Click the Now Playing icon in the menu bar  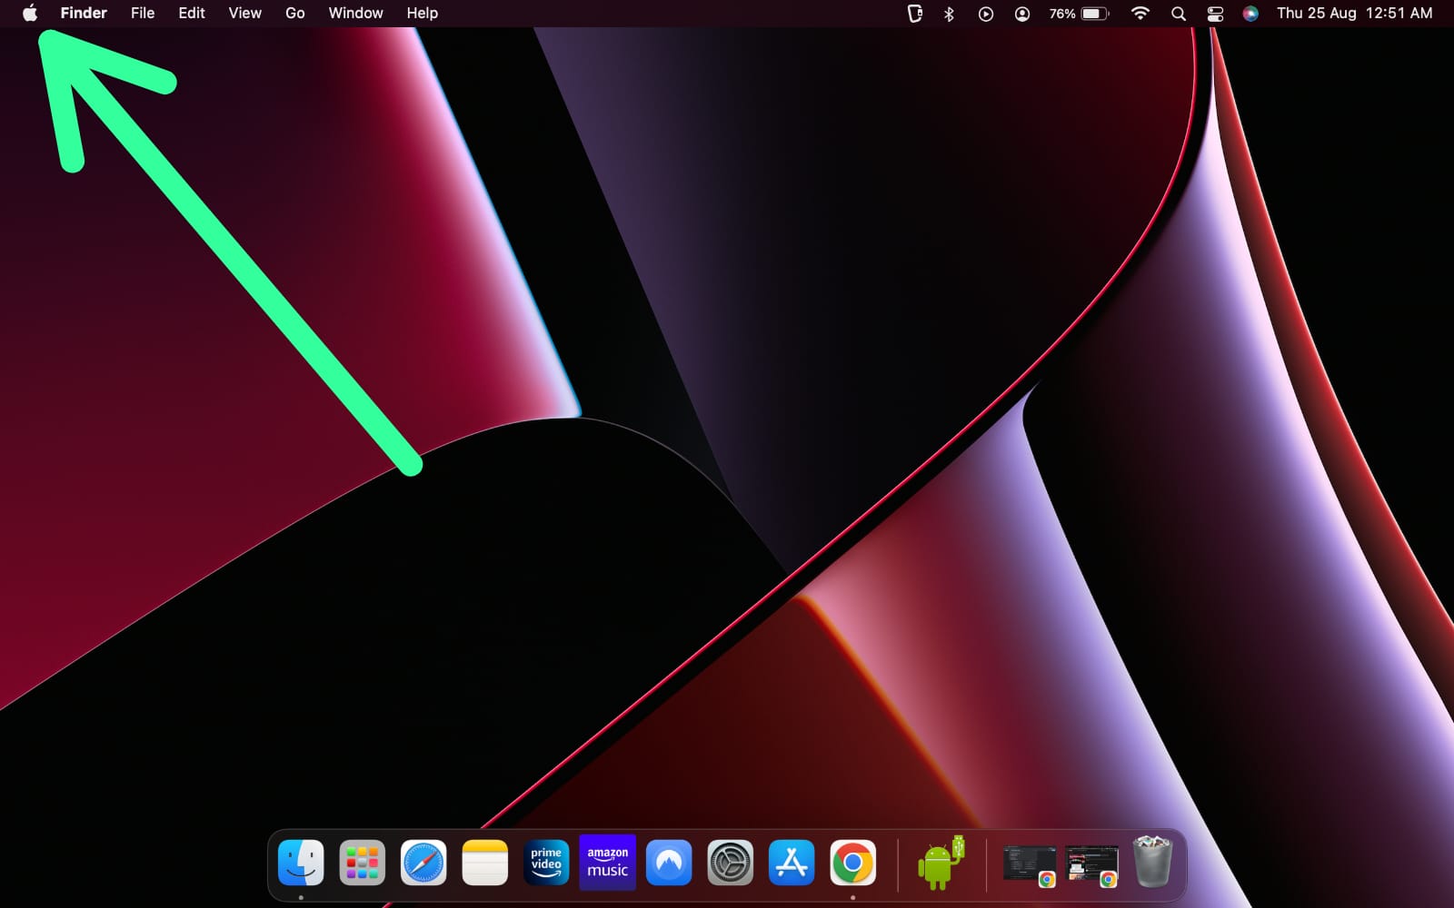985,14
